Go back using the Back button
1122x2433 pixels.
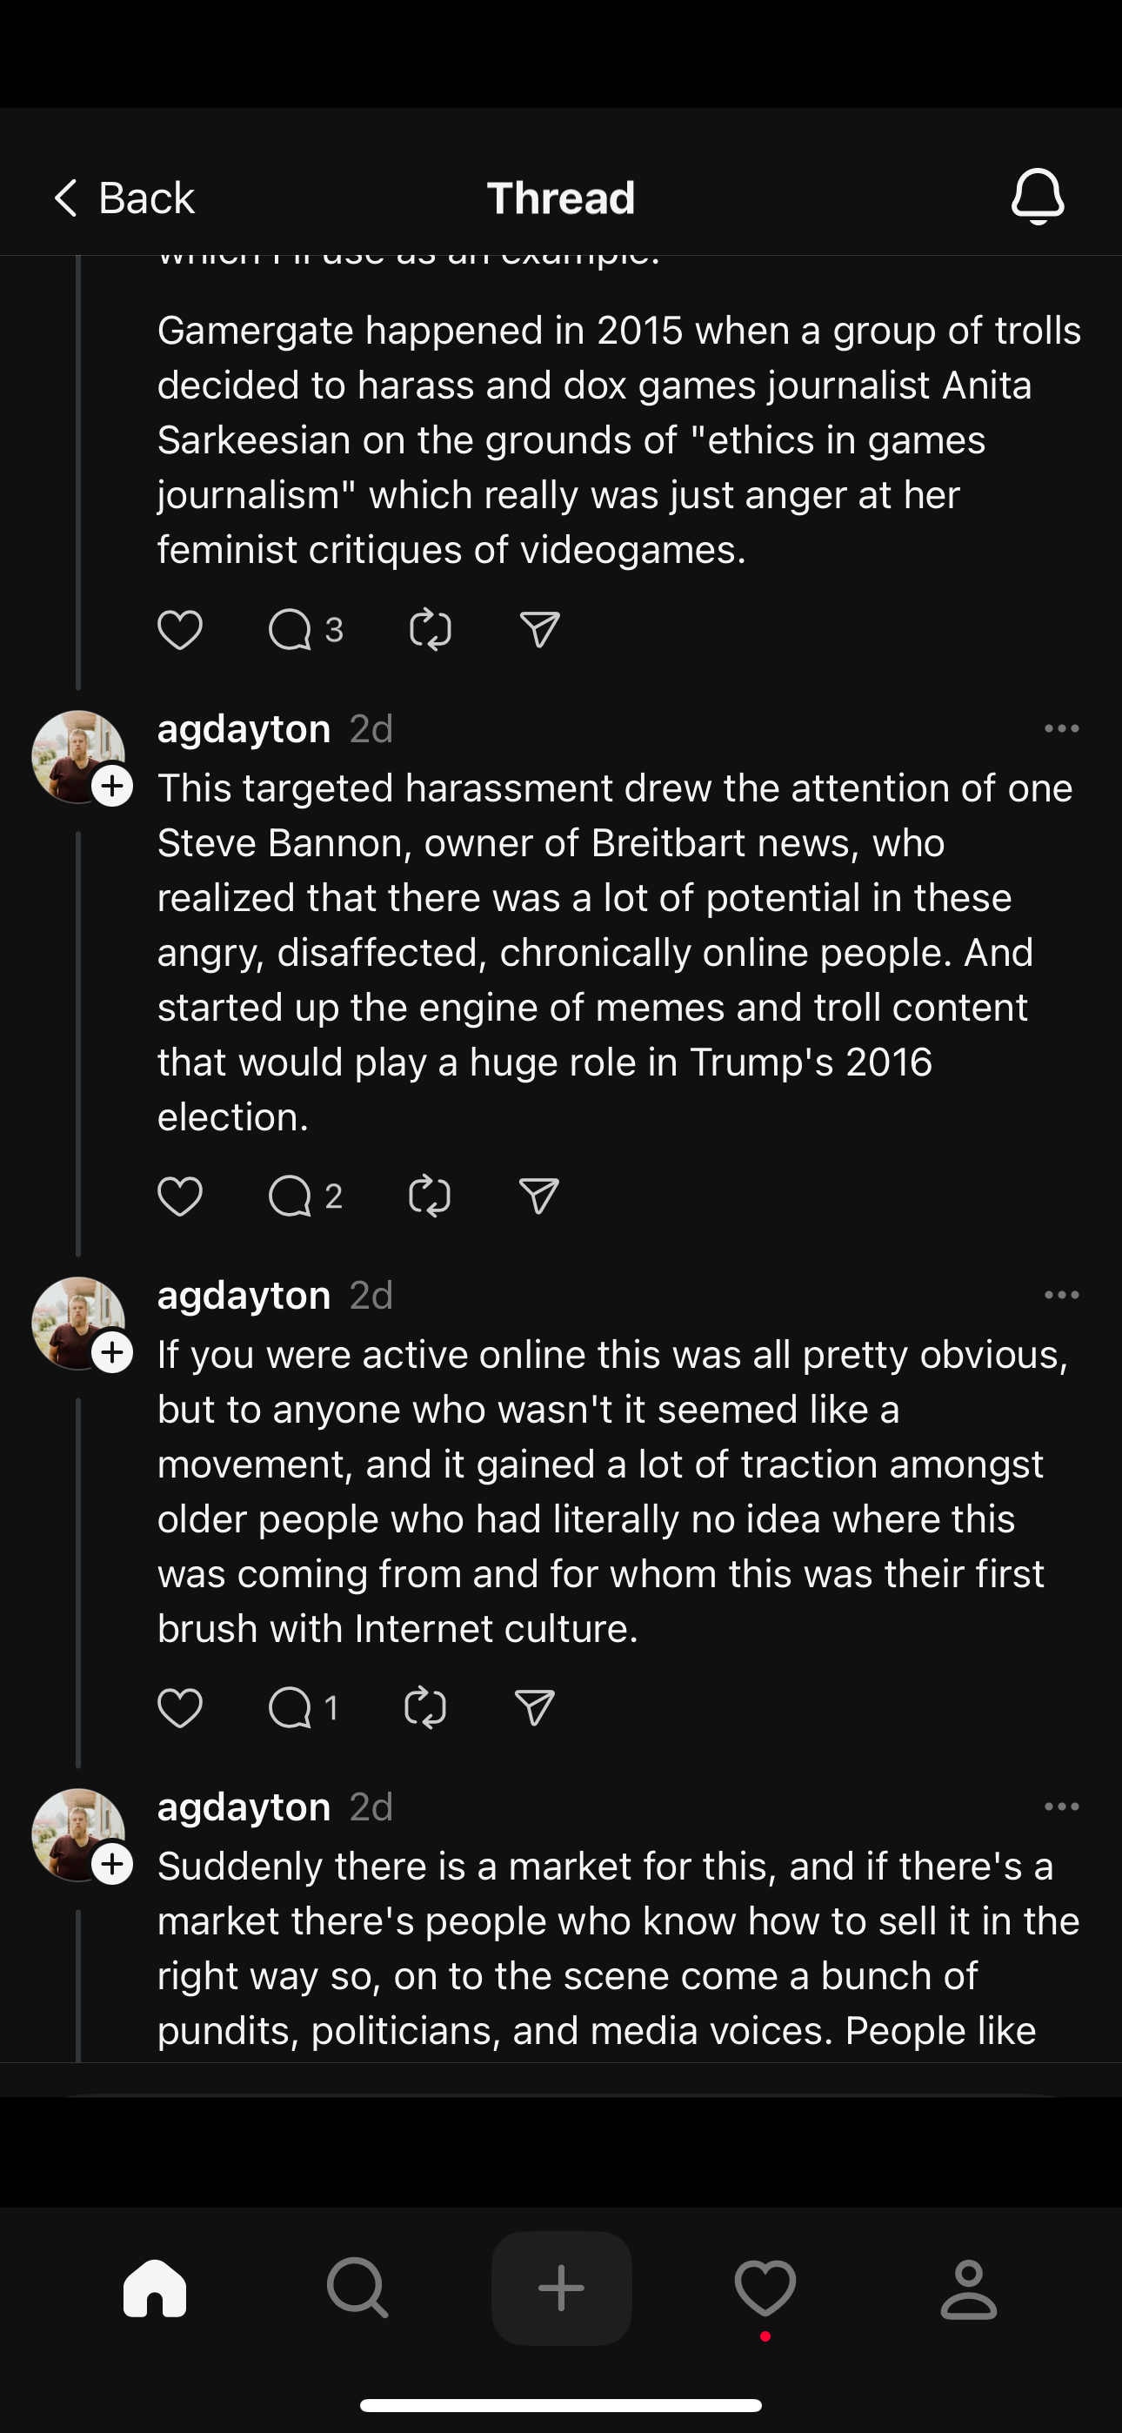(124, 198)
